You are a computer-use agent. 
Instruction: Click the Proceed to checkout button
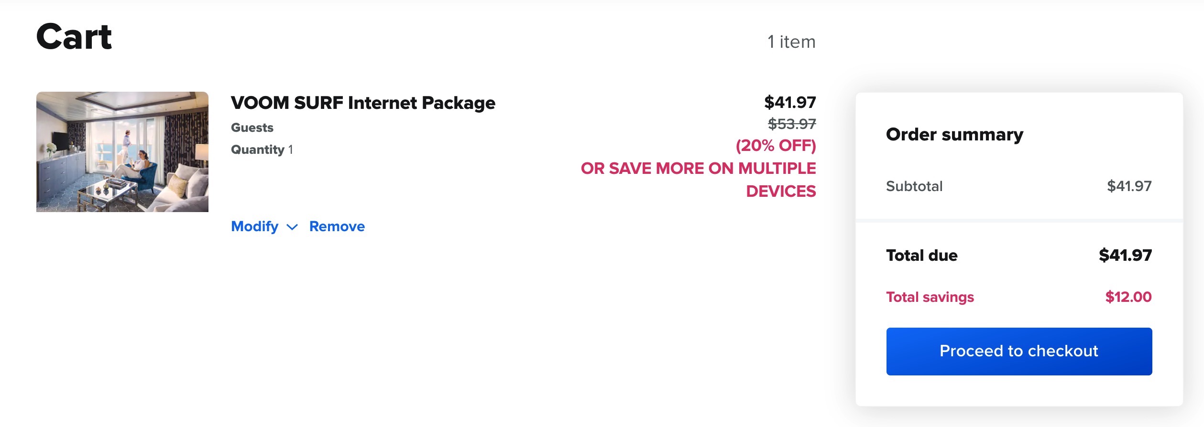tap(1019, 351)
